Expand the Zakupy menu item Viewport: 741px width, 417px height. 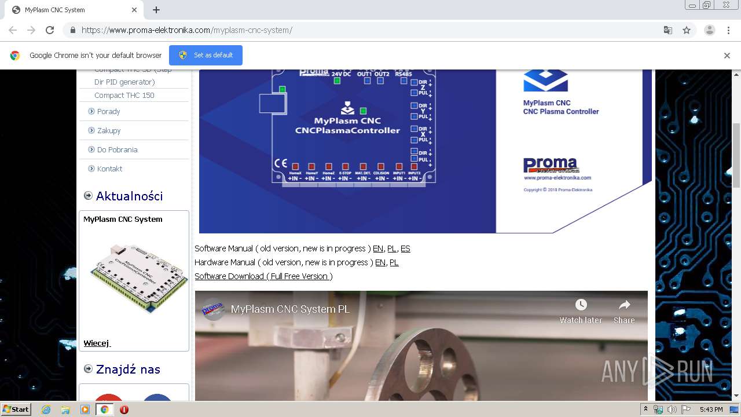(x=109, y=130)
